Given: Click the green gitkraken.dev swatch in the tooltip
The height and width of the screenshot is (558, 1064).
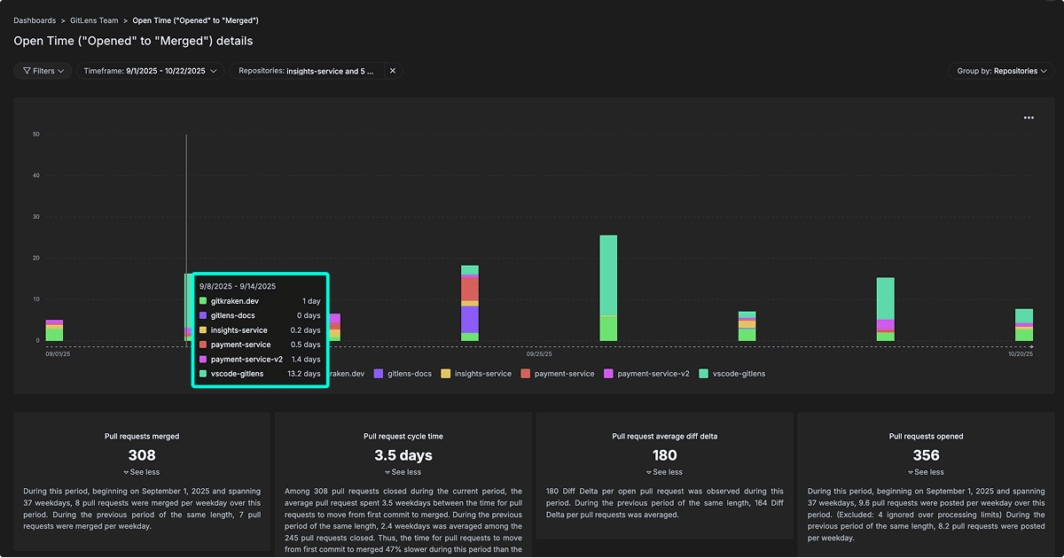Looking at the screenshot, I should coord(201,301).
